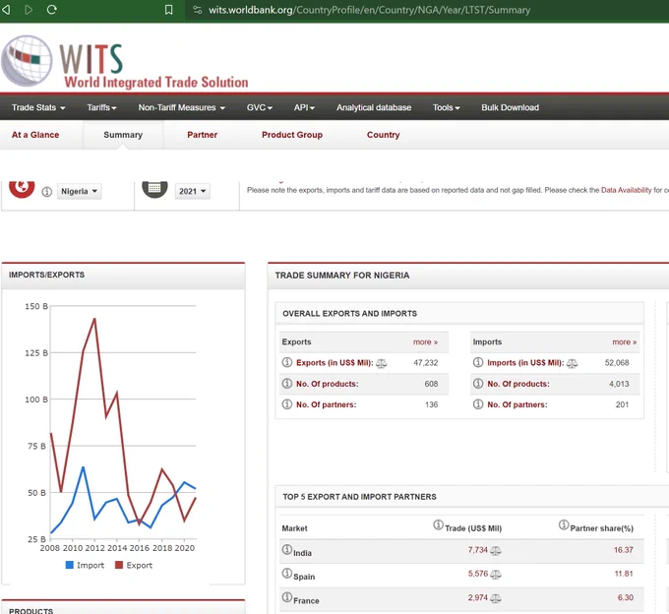Click the France market link
Viewport: 669px width, 614px height.
[x=306, y=601]
